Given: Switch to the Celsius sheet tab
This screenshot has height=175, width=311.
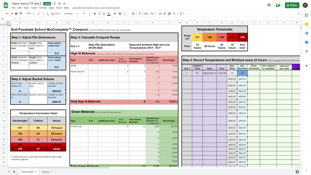Looking at the screenshot, I should [x=47, y=172].
